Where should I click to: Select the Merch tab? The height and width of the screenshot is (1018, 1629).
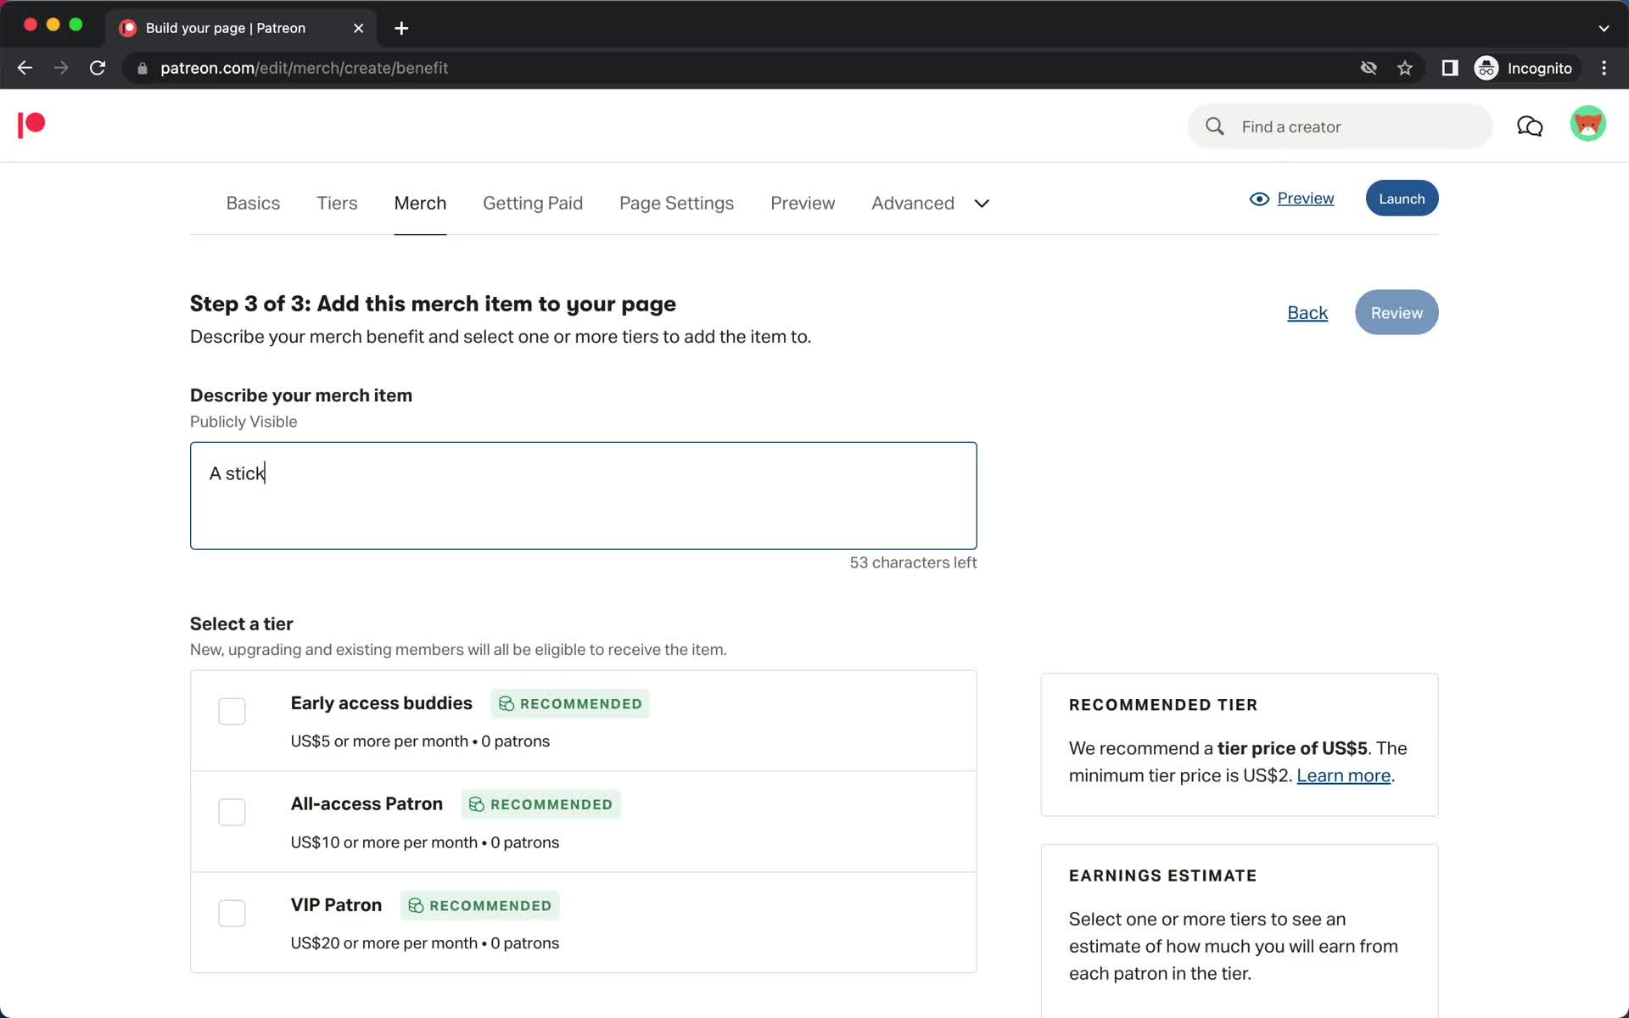(420, 204)
